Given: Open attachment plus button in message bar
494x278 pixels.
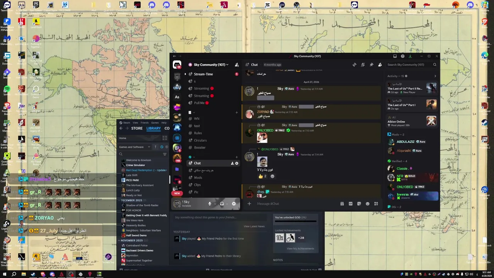Looking at the screenshot, I should pos(249,204).
